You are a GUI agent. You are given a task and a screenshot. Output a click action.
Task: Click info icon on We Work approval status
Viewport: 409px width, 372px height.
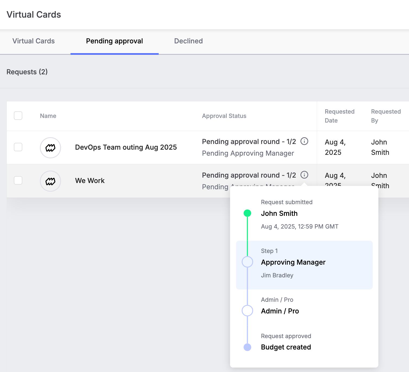tap(304, 175)
